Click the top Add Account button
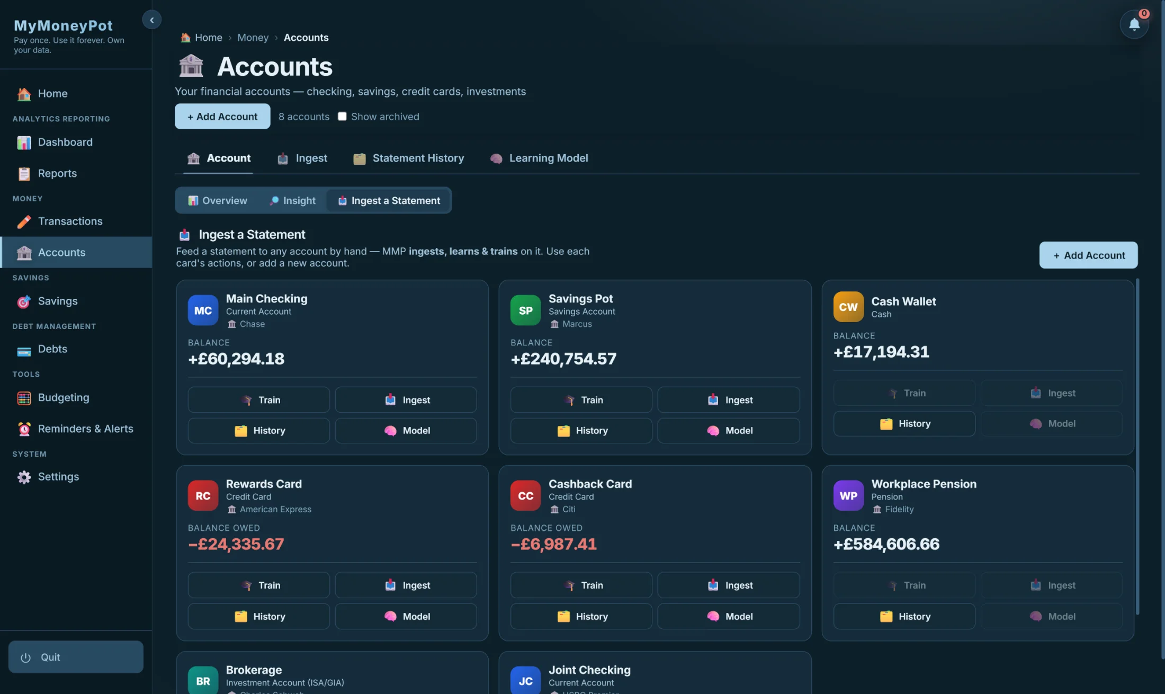The height and width of the screenshot is (694, 1165). 222,117
